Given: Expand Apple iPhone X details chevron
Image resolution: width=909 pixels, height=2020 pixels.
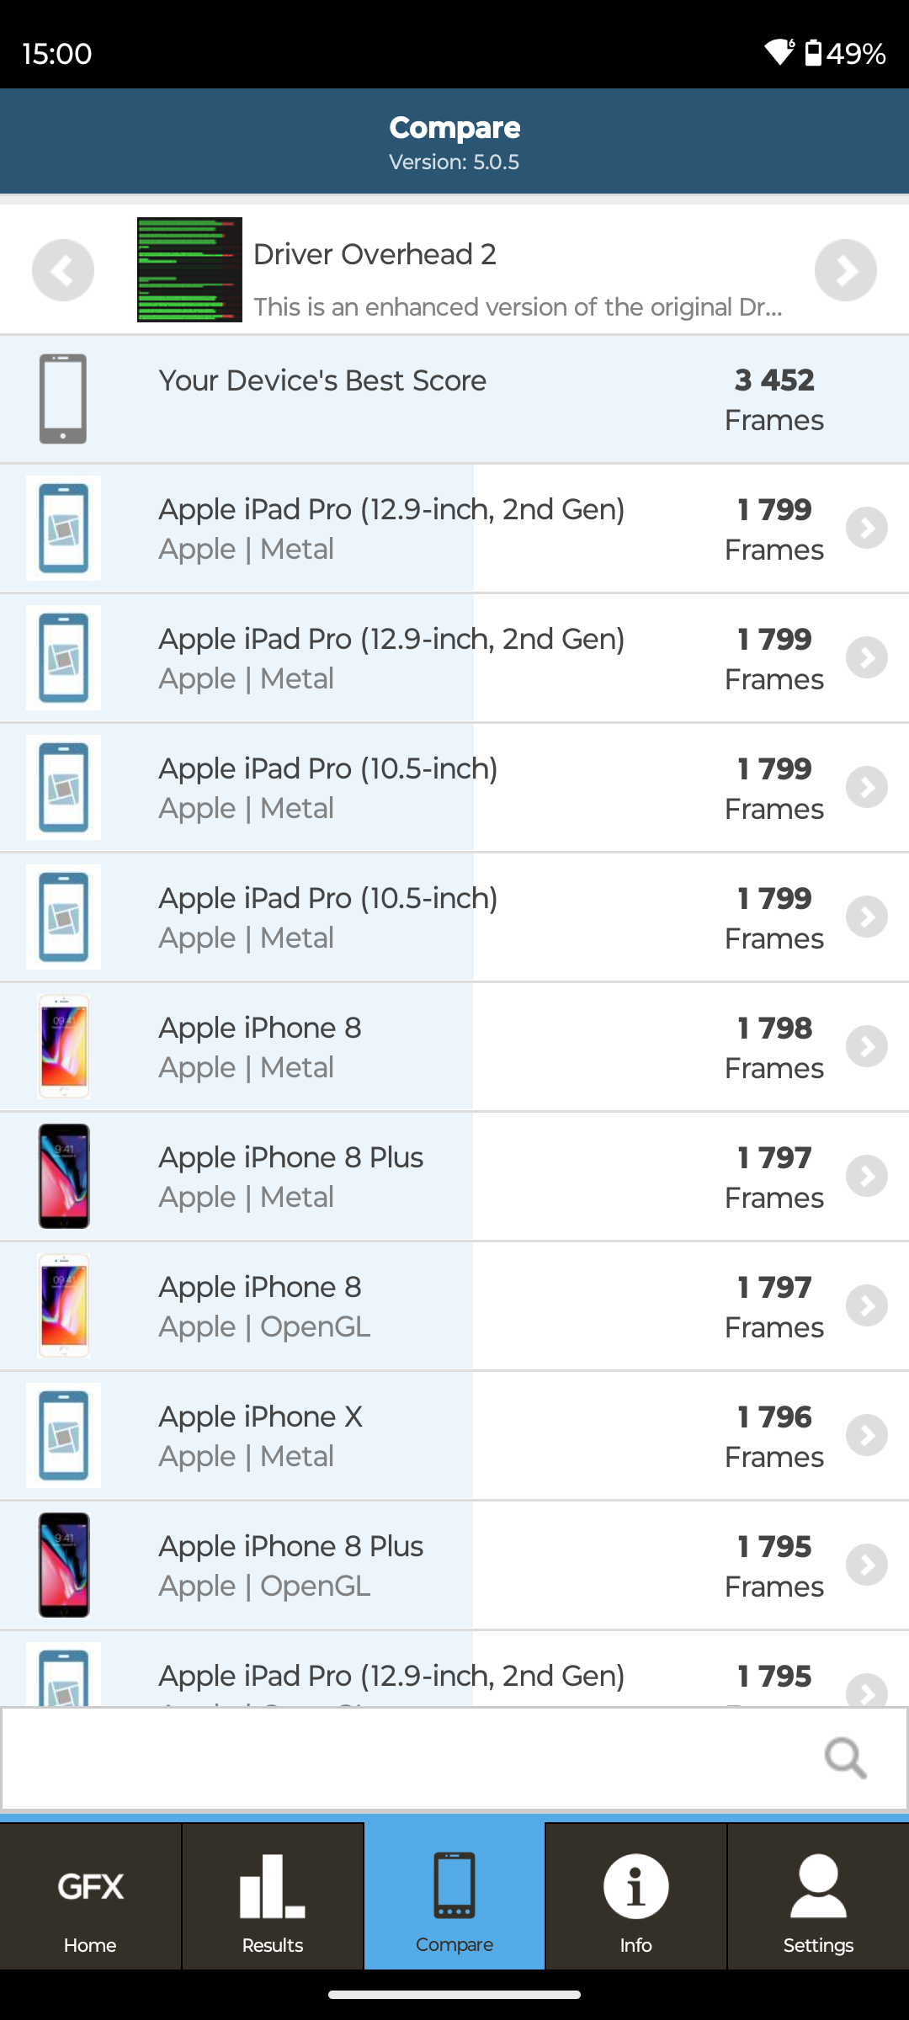Looking at the screenshot, I should (x=867, y=1435).
